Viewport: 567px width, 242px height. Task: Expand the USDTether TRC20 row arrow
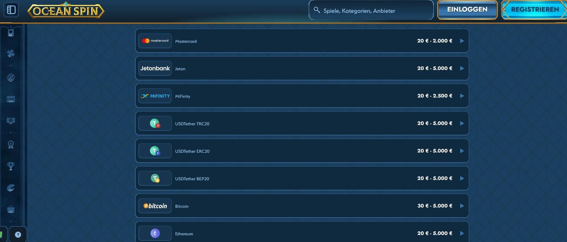(x=462, y=123)
